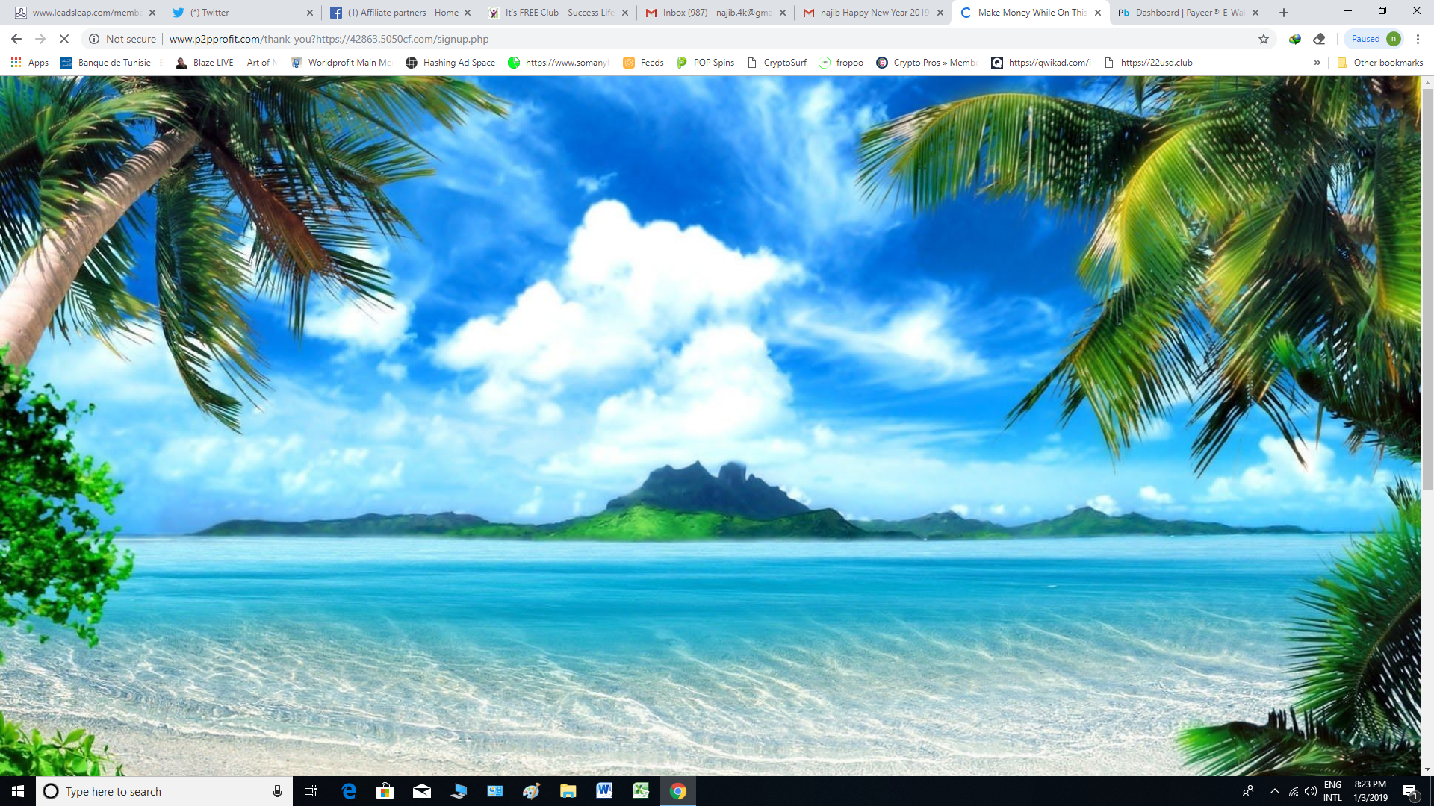
Task: Click the Not secure site info icon
Action: coord(94,39)
